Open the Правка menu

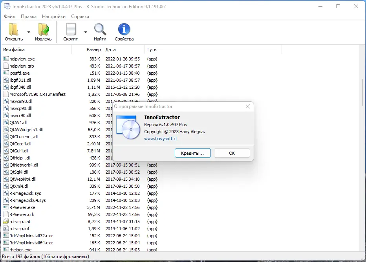pyautogui.click(x=28, y=16)
